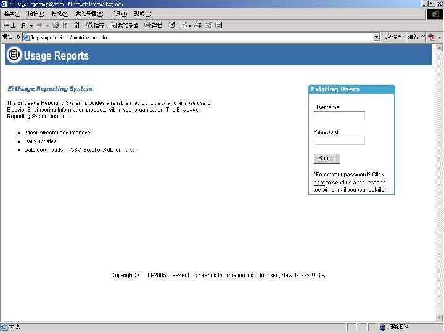This screenshot has height=333, width=444.
Task: Click the Forward navigation arrow
Action: [x=39, y=25]
